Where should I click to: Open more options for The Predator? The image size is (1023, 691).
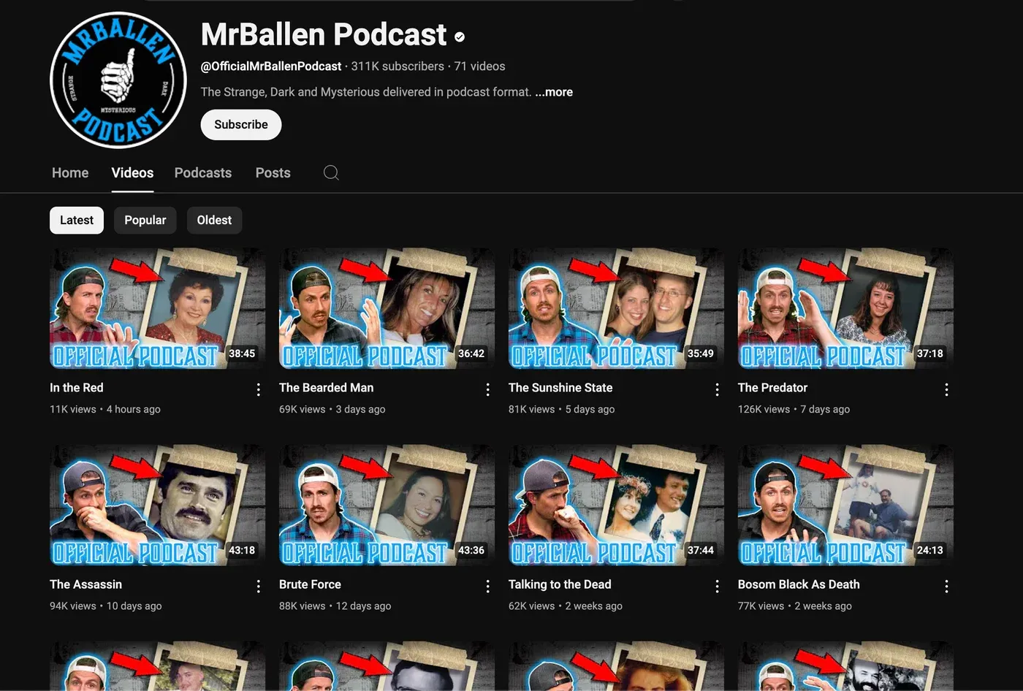click(947, 389)
